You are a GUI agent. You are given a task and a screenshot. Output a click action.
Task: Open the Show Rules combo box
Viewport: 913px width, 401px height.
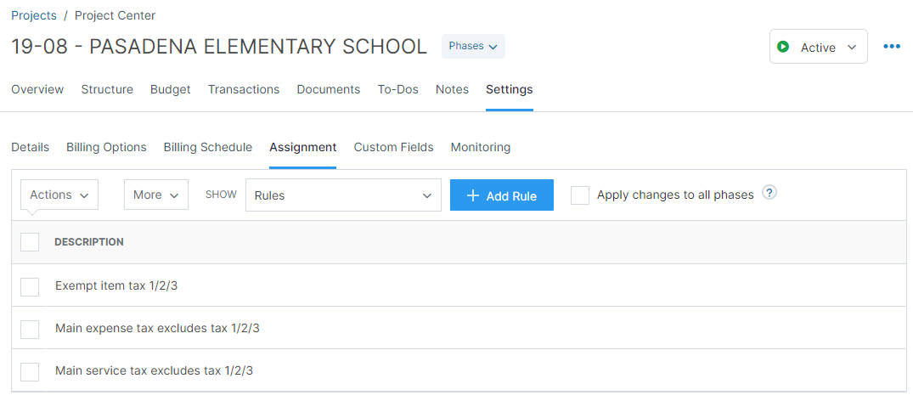[343, 195]
